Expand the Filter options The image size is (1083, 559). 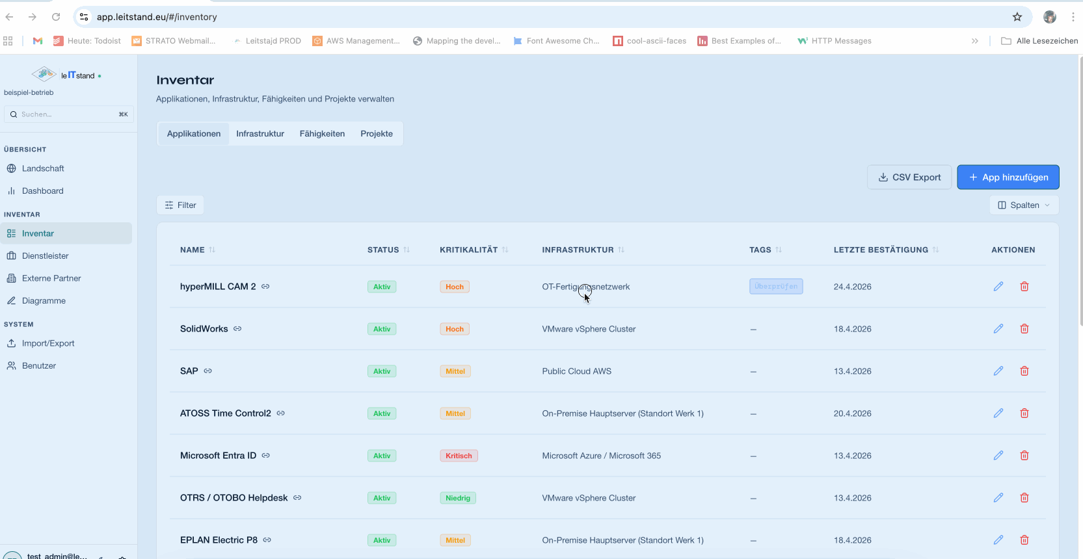coord(180,205)
